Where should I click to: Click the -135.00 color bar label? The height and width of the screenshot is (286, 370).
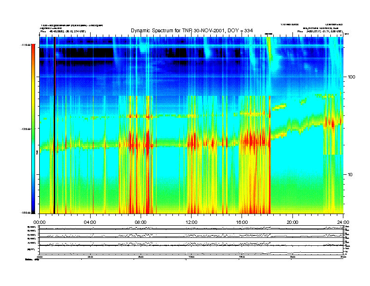[x=26, y=129]
